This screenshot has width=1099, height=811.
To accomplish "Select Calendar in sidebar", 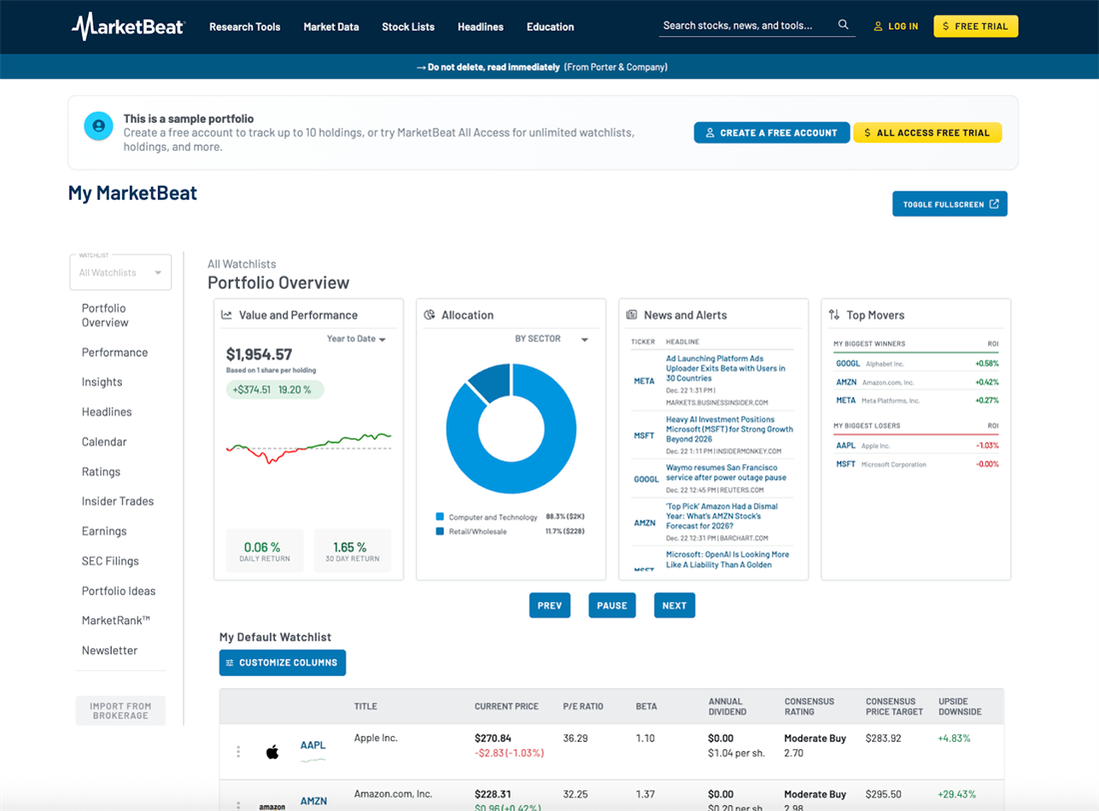I will 104,441.
